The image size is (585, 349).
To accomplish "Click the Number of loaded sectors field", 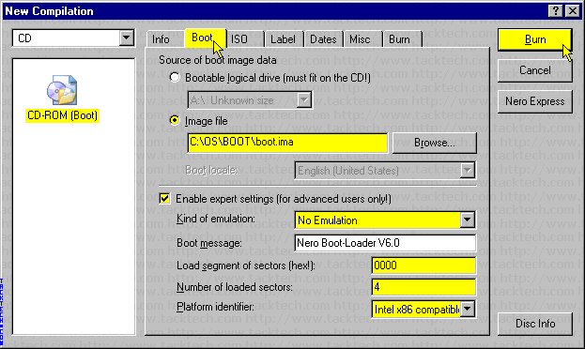I will click(423, 287).
